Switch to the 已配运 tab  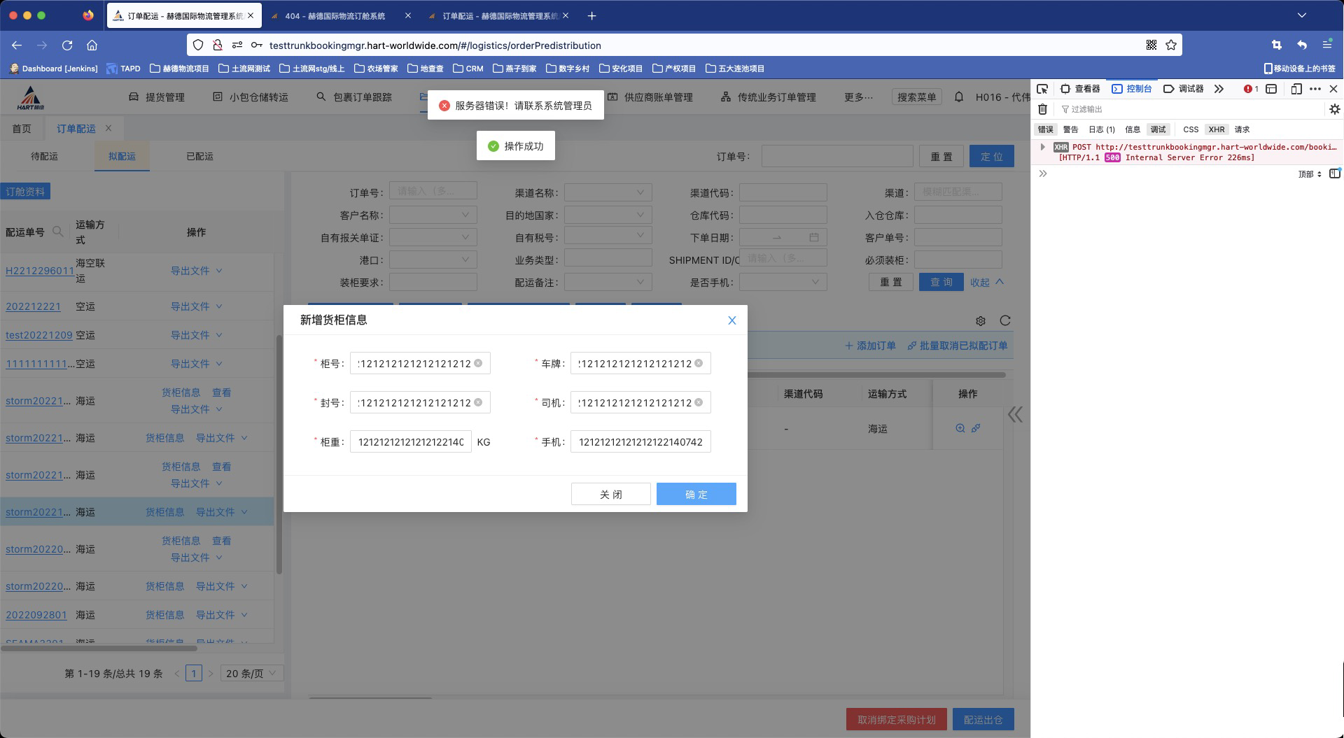click(199, 157)
